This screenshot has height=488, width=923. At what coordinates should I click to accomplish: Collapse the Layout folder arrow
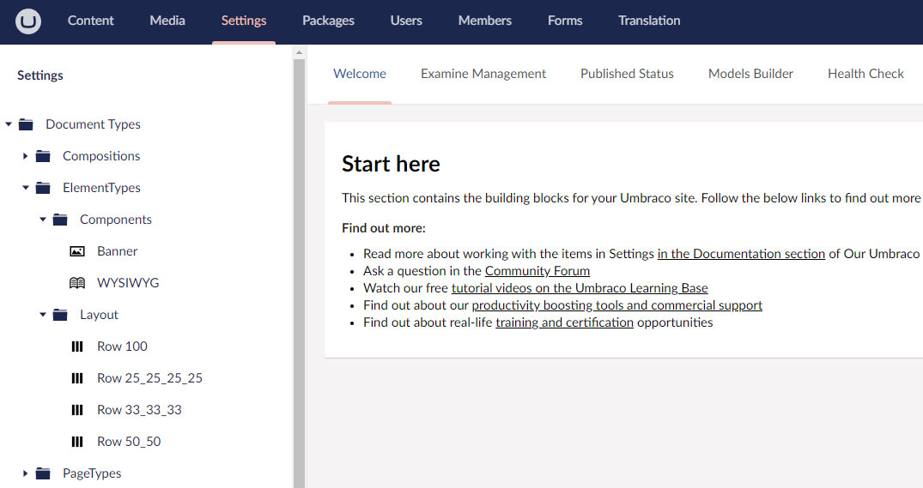click(x=43, y=315)
